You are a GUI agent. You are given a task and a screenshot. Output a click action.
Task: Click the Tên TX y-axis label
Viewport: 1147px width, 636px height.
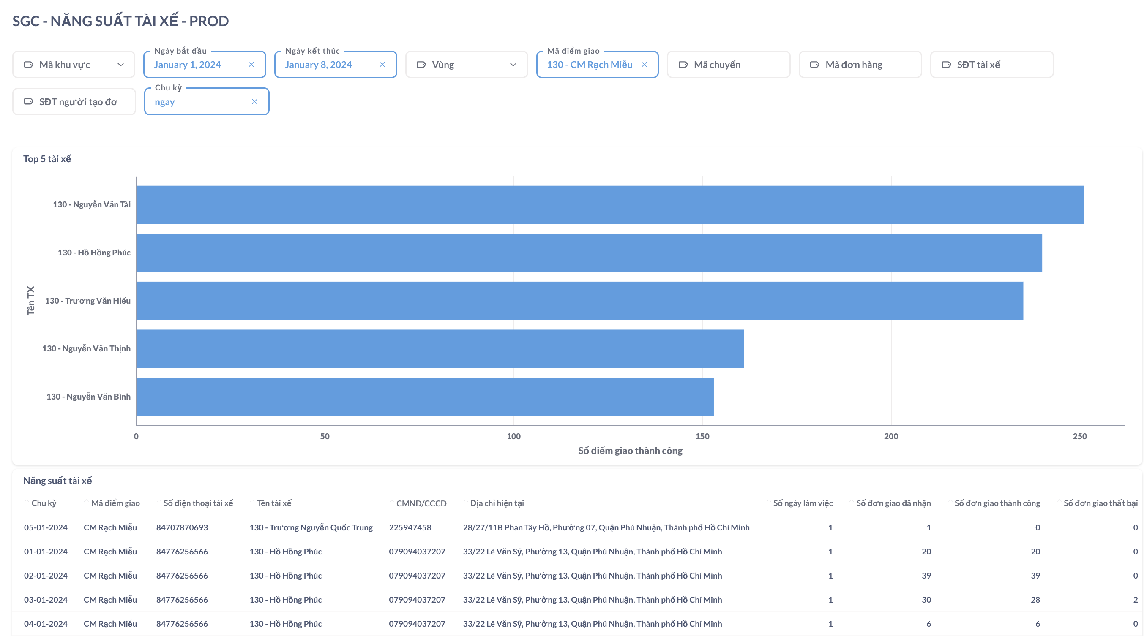(x=31, y=301)
